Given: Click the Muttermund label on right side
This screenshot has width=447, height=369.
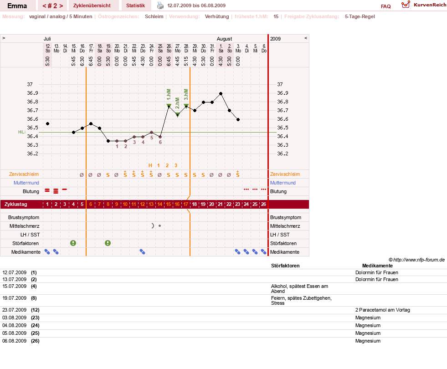Looking at the screenshot, I should pos(283,183).
